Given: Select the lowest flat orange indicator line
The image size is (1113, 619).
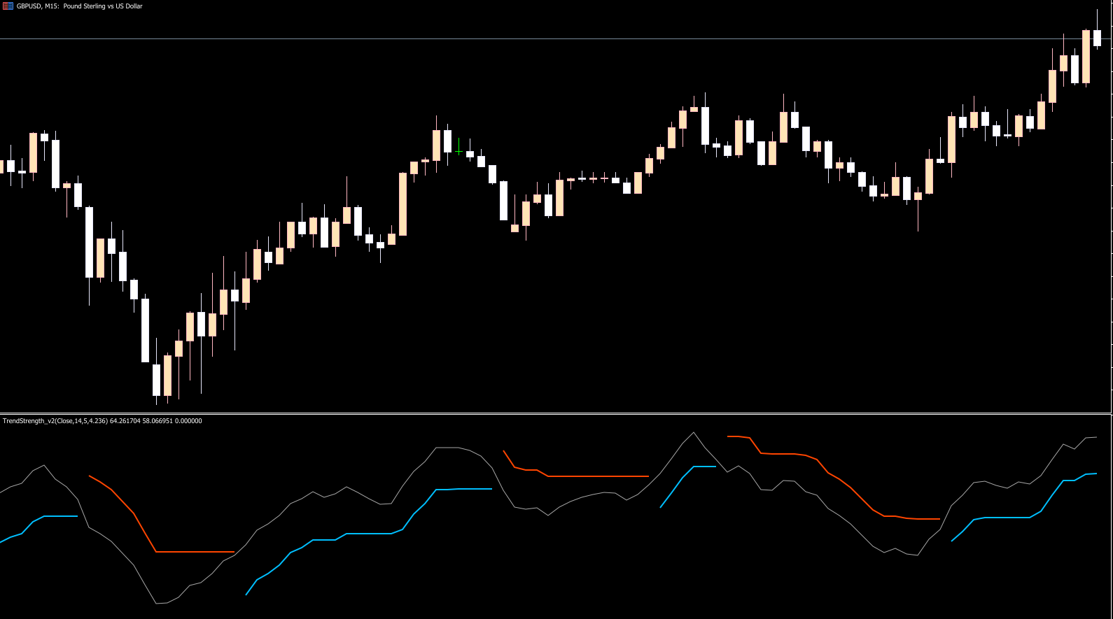Looking at the screenshot, I should pos(196,552).
